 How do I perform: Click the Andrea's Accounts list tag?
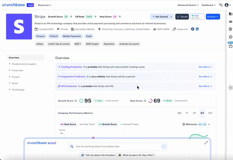pos(129,44)
